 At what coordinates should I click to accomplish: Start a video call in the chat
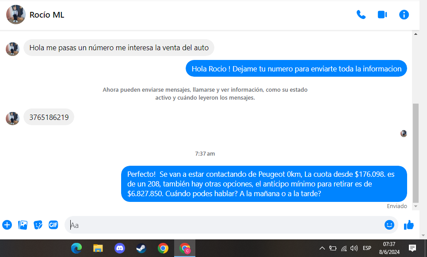coord(382,15)
